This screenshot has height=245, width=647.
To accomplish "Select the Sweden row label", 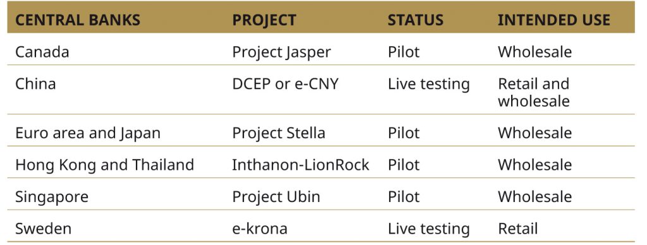I will pyautogui.click(x=44, y=229).
